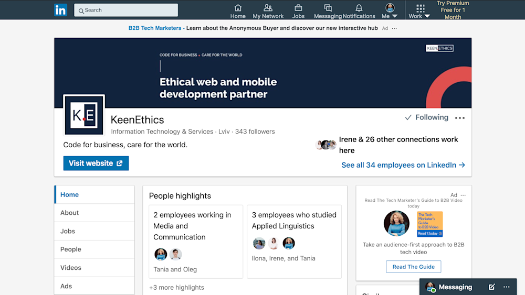Image resolution: width=525 pixels, height=295 pixels.
Task: Expand +3 more highlights
Action: (176, 287)
